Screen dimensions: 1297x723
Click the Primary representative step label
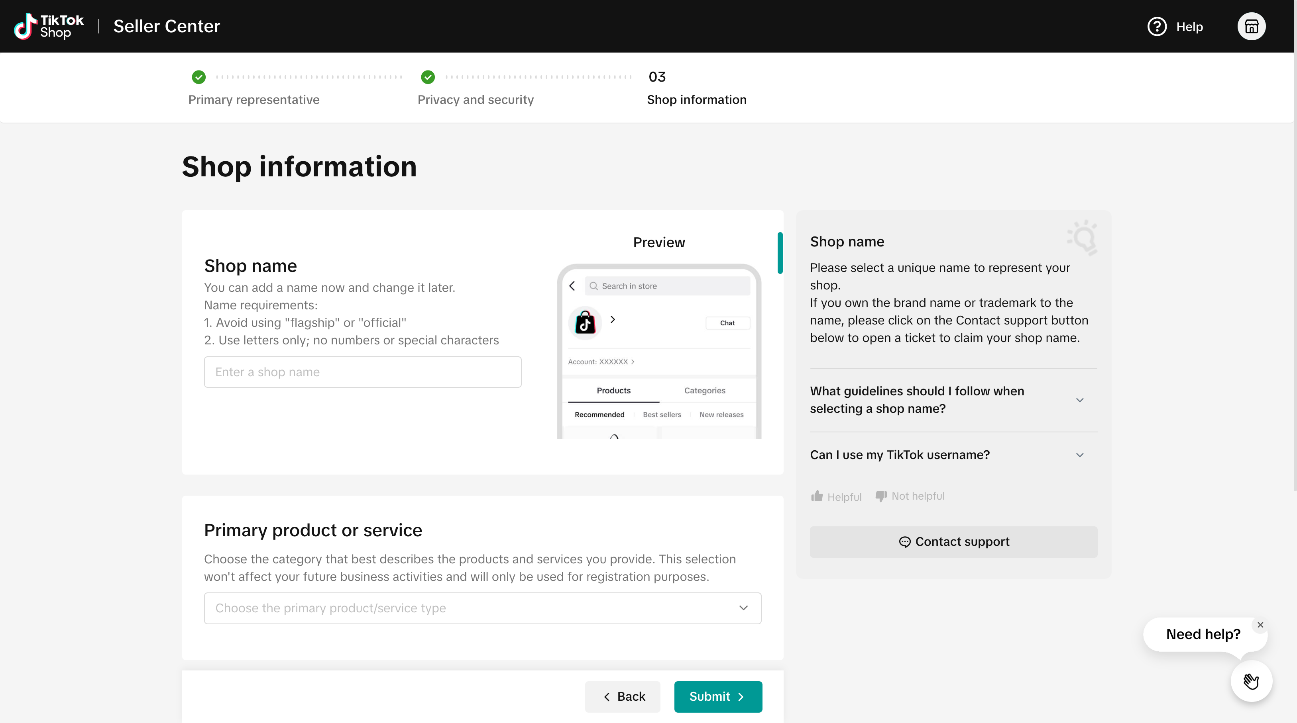pos(254,100)
